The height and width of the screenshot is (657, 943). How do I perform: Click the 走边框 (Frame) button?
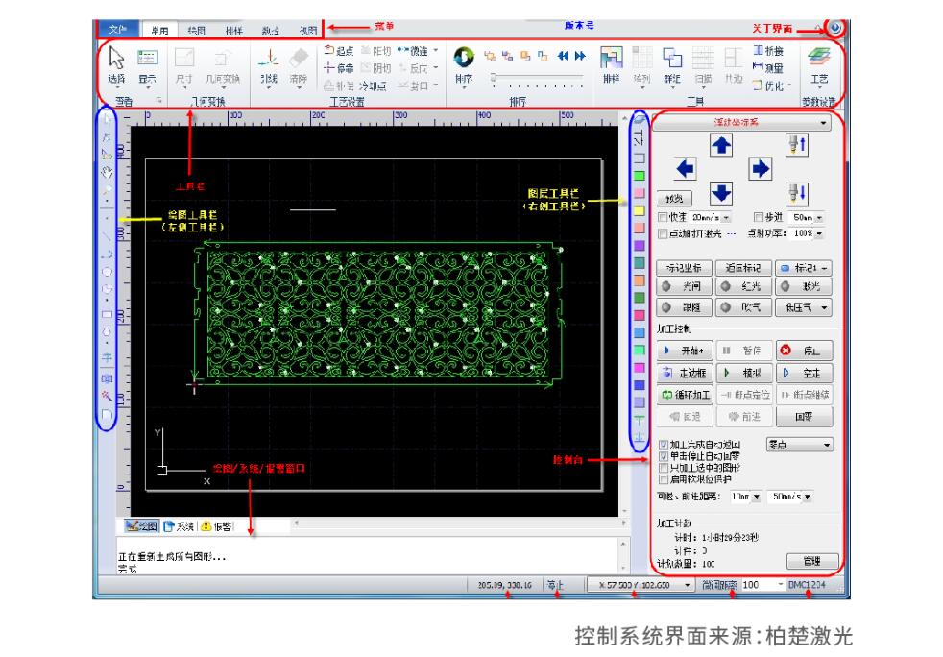pyautogui.click(x=685, y=373)
